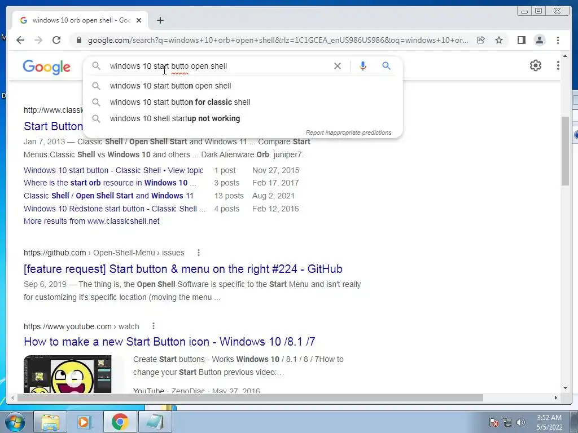This screenshot has width=578, height=433.
Task: Click the horizontal scrollbar at page bottom
Action: (x=250, y=398)
